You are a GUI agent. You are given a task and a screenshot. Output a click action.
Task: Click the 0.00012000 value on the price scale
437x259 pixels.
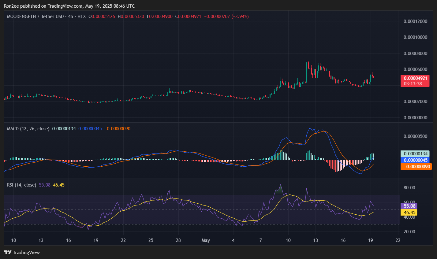(x=415, y=21)
